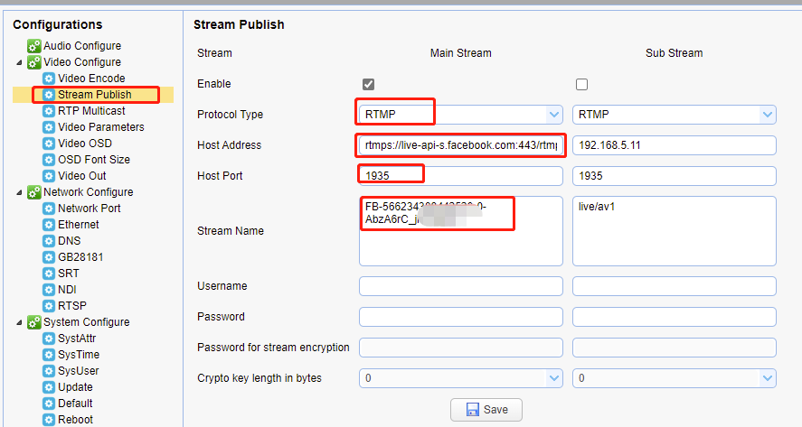Viewport: 802px width, 427px height.
Task: Enable the Sub Stream checkbox
Action: pos(581,84)
